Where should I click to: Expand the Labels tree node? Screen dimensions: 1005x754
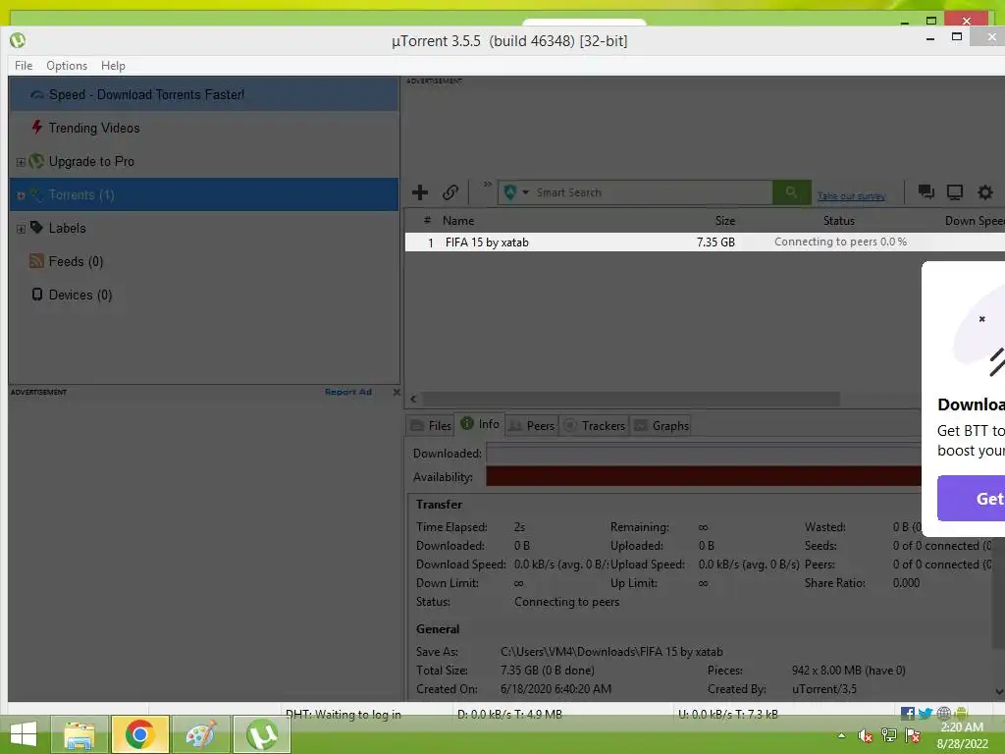point(21,229)
